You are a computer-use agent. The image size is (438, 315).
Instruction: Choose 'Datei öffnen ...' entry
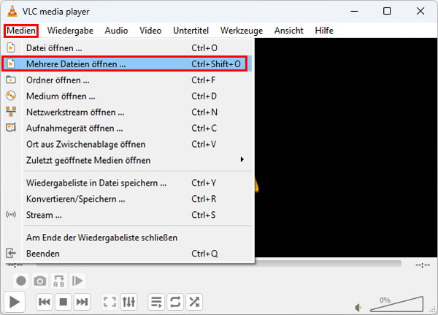pyautogui.click(x=127, y=48)
